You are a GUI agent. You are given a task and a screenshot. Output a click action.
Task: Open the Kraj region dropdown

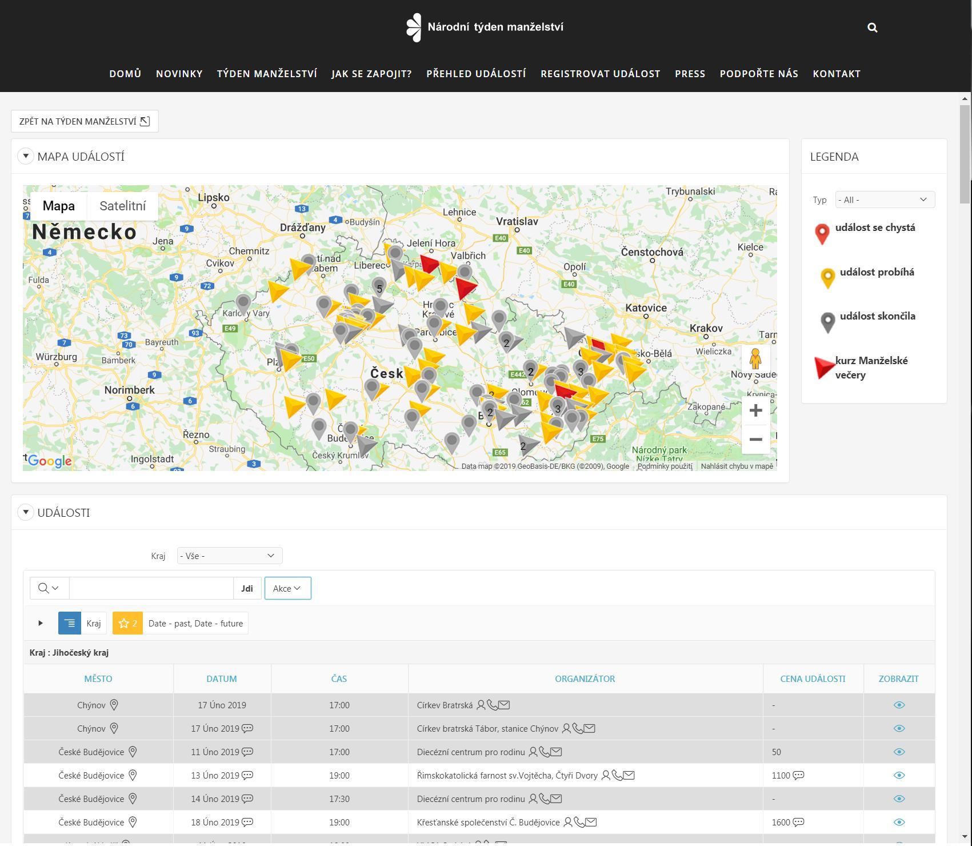pyautogui.click(x=229, y=556)
